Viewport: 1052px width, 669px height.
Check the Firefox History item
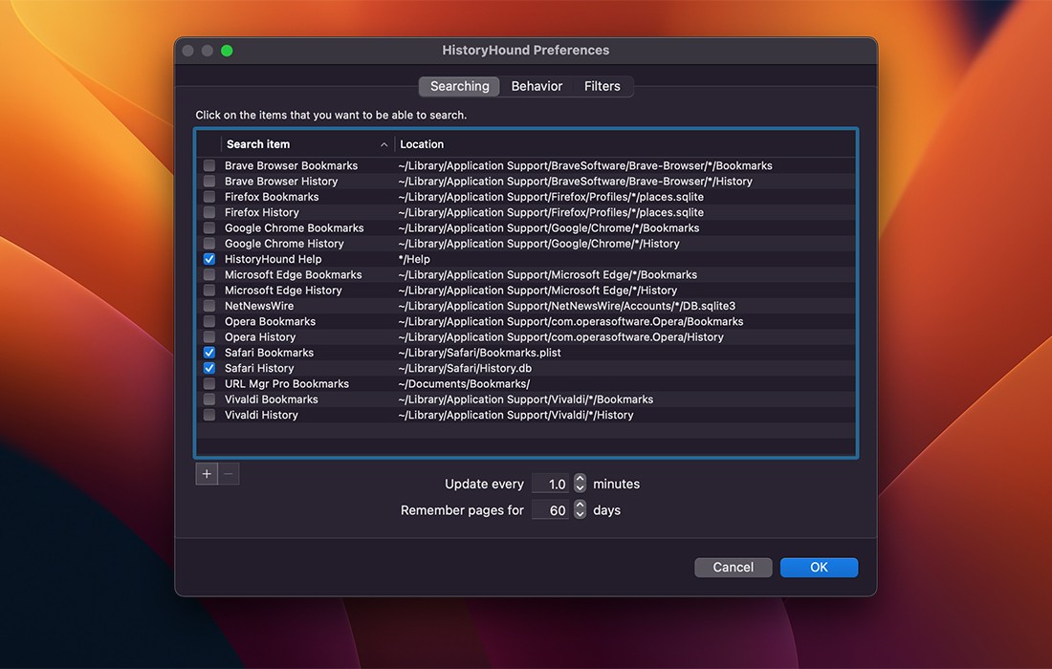tap(208, 211)
